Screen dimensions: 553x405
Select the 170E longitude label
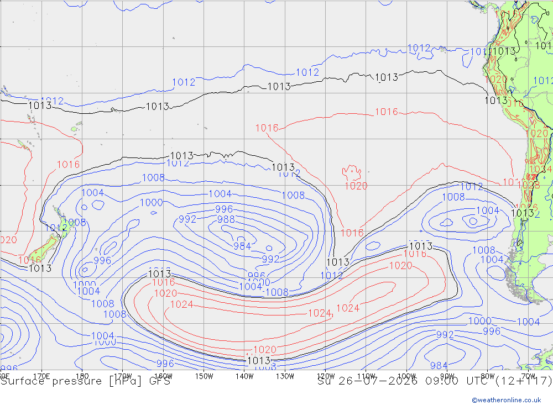click(x=41, y=376)
